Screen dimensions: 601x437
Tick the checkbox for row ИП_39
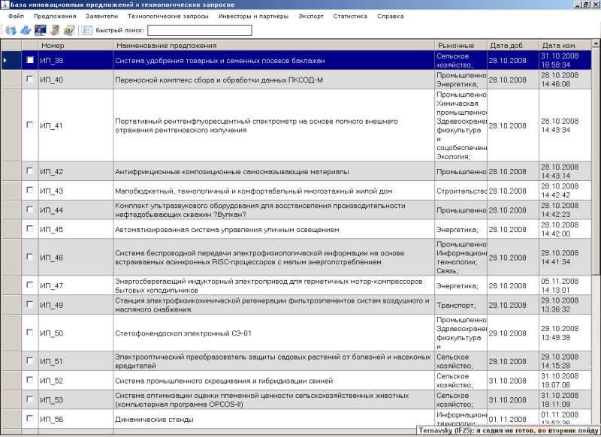pyautogui.click(x=30, y=60)
